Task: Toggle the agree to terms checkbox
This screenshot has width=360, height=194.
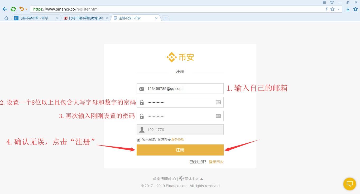Action: [x=138, y=140]
